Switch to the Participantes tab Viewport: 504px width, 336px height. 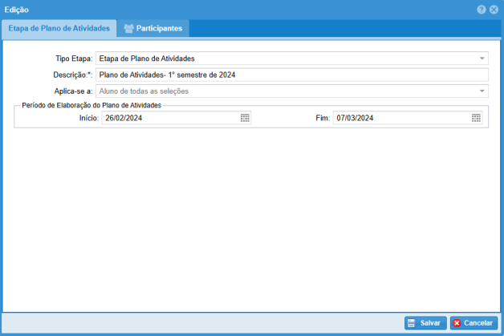point(153,29)
